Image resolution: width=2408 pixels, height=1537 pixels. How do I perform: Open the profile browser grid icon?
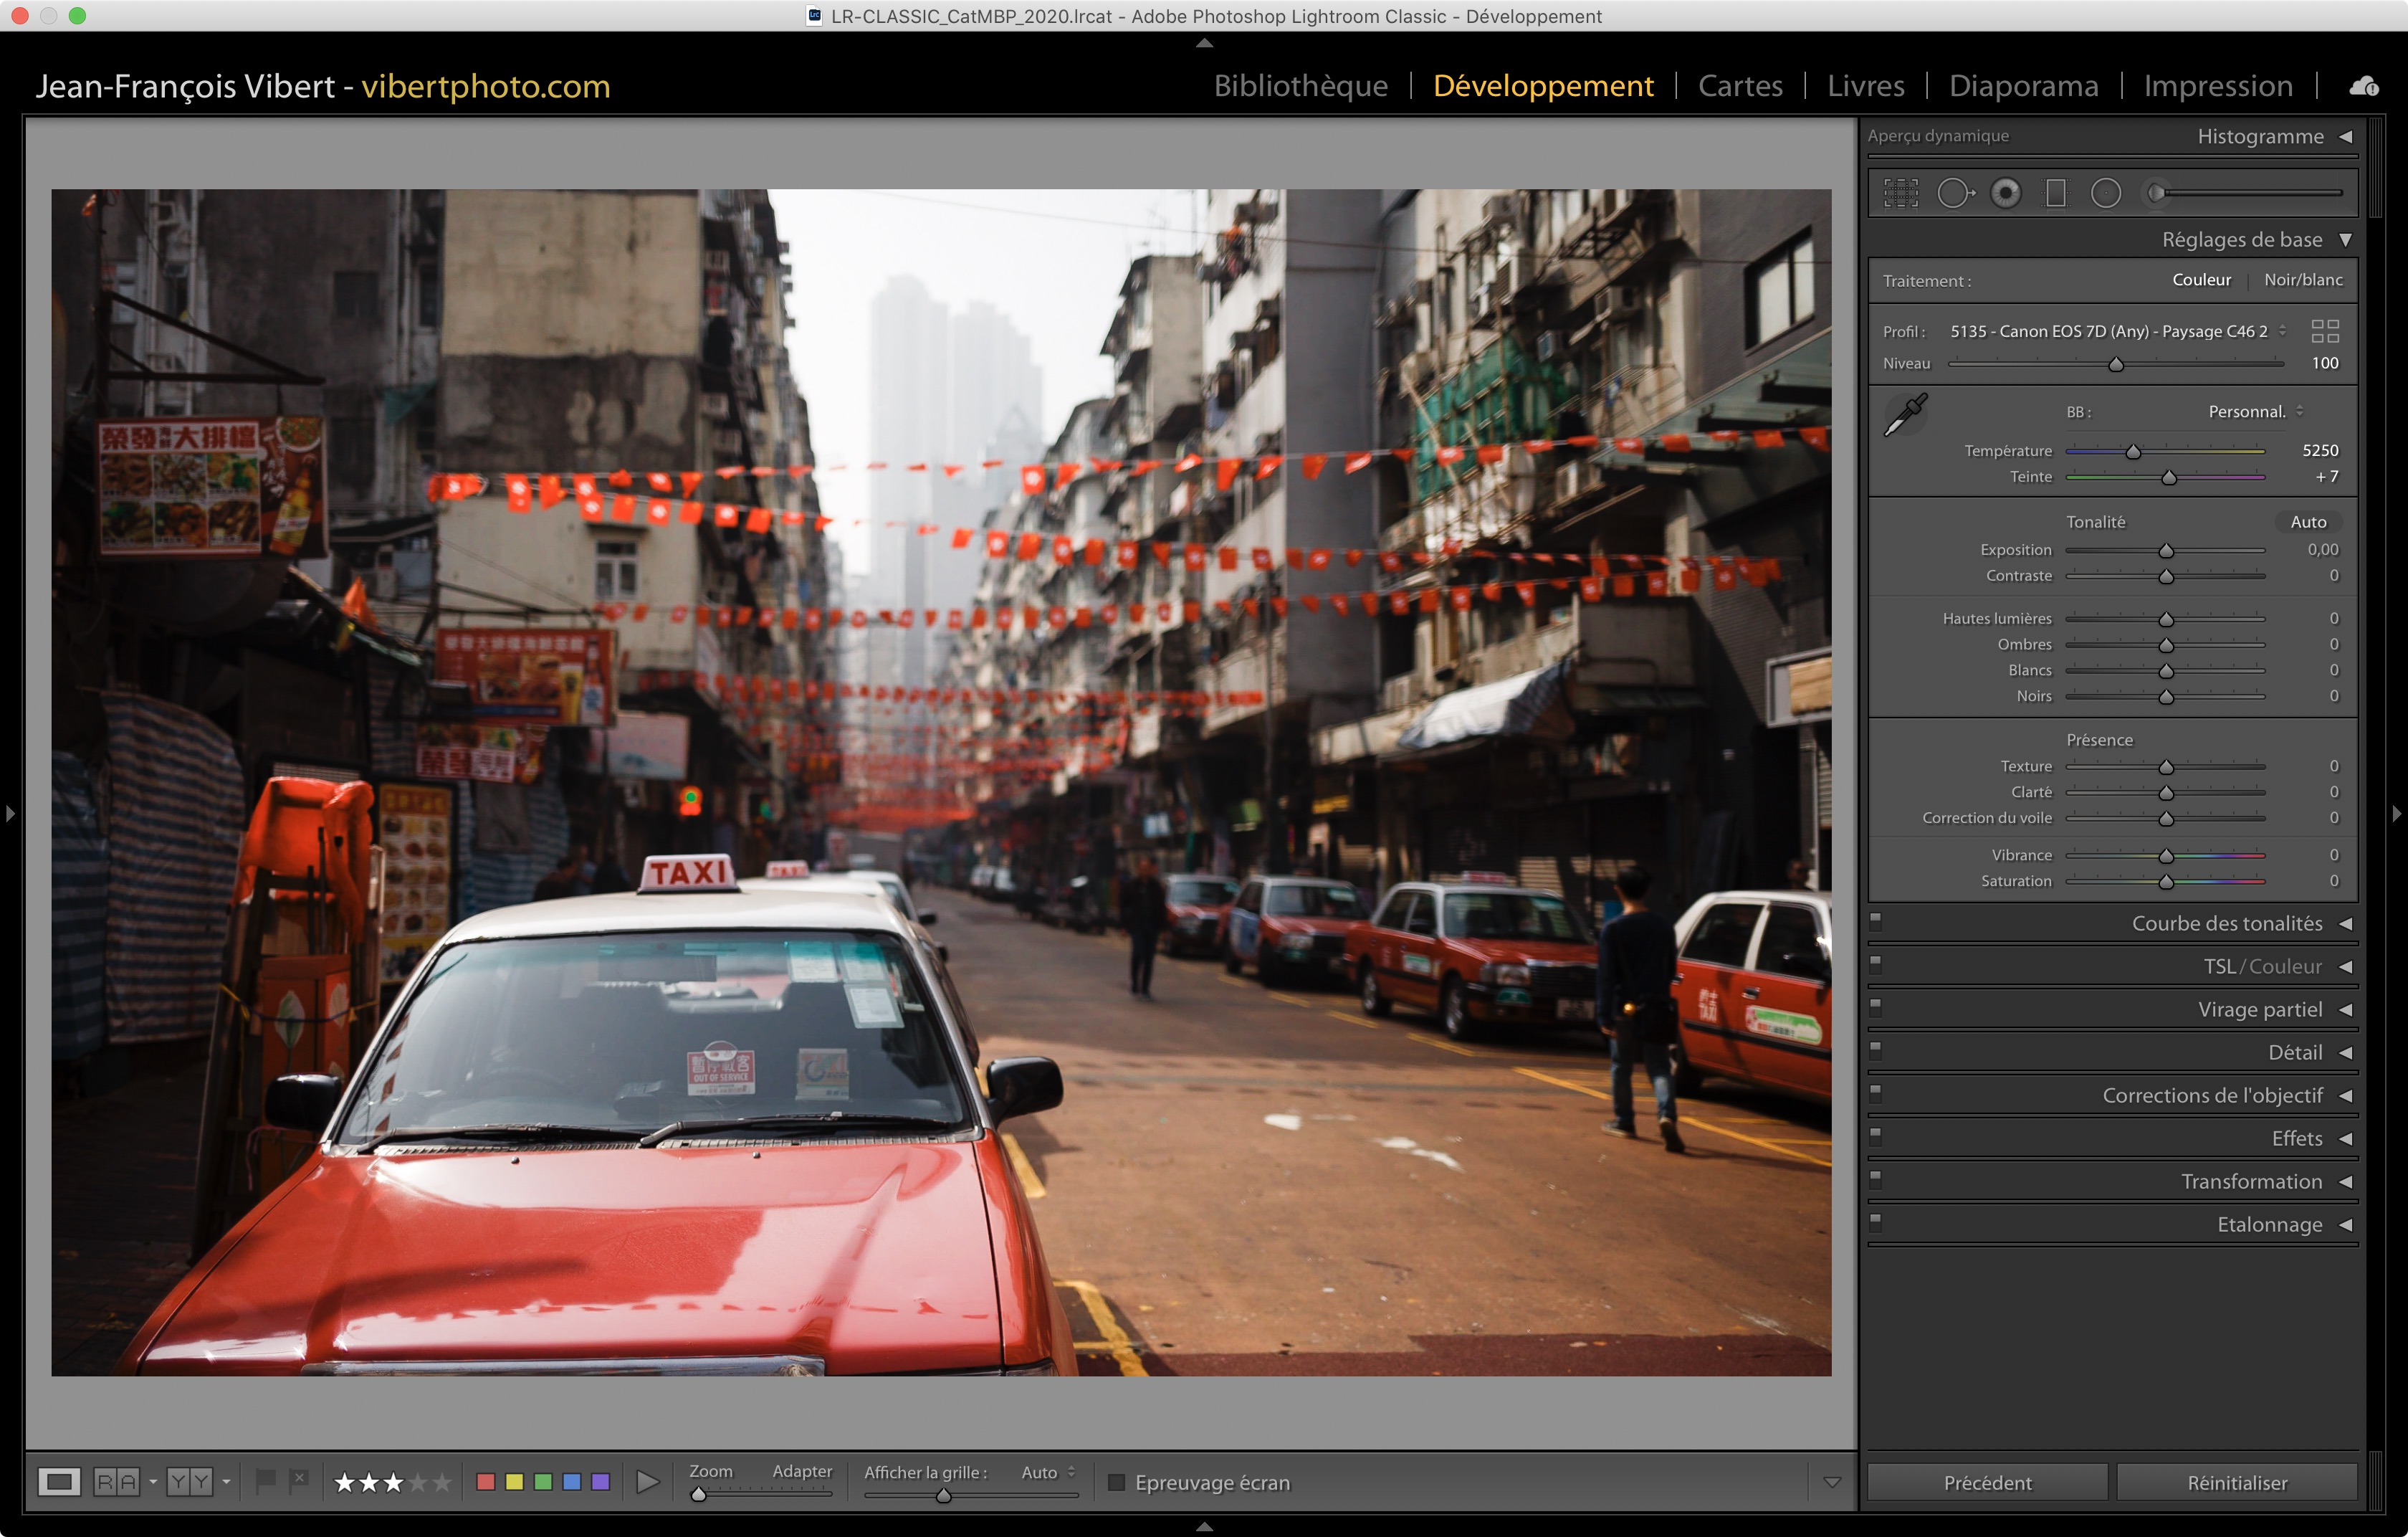click(2325, 331)
